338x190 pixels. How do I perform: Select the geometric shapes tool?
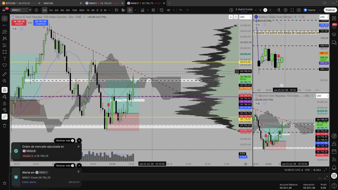[5, 52]
